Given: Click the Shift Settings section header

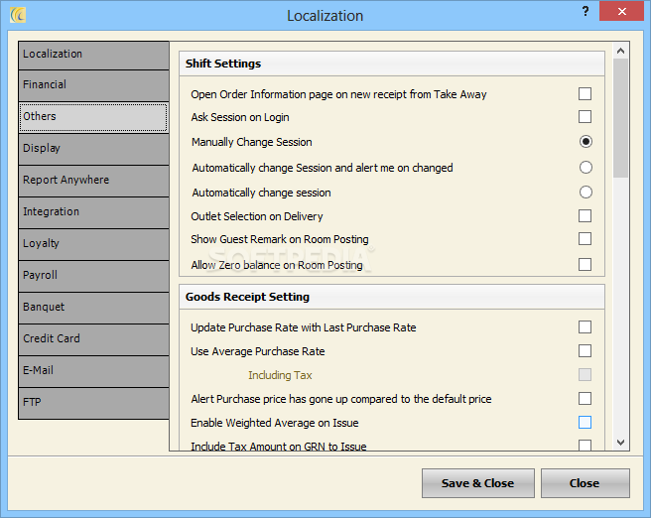Looking at the screenshot, I should pos(392,64).
